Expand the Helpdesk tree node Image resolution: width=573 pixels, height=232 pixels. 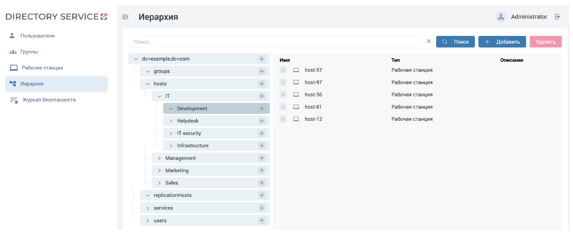pos(171,121)
